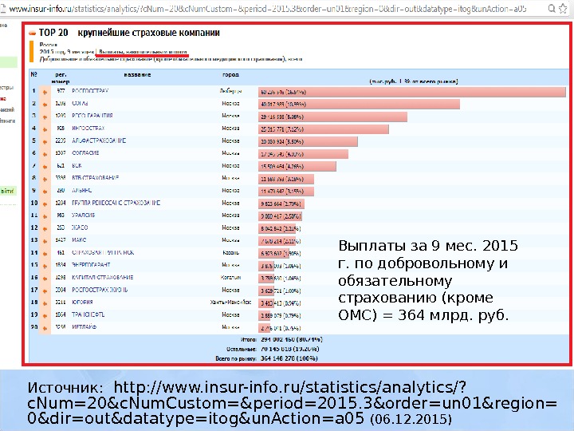The width and height of the screenshot is (574, 431).
Task: Click the 'рег. номер' column header
Action: click(61, 78)
